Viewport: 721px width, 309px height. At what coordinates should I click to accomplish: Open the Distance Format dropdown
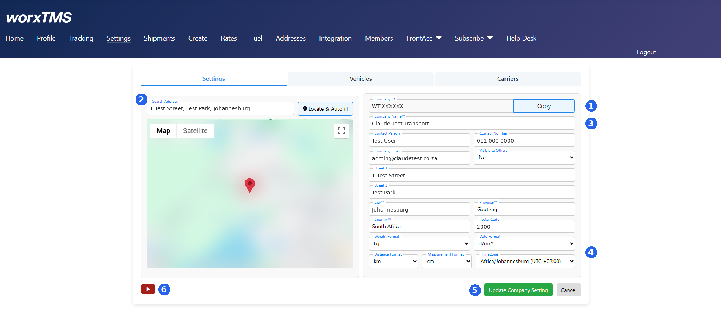click(394, 262)
